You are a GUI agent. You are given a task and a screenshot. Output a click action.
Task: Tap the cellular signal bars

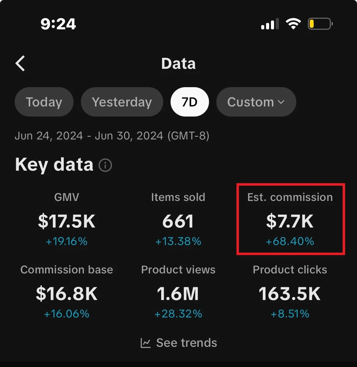pyautogui.click(x=270, y=24)
